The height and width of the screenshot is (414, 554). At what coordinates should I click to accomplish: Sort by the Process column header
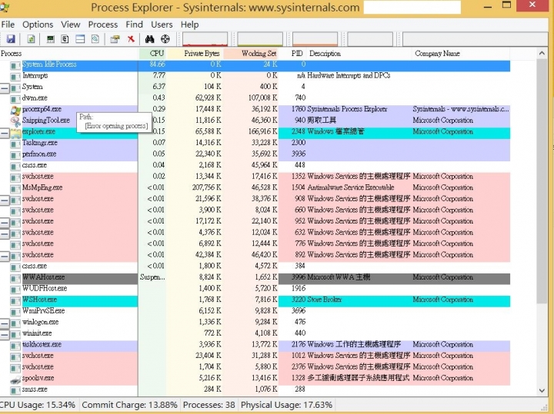(69, 54)
